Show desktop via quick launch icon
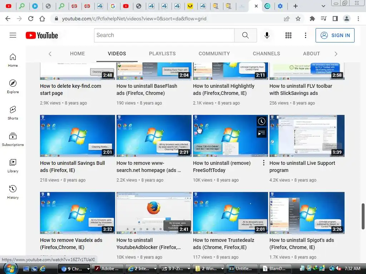This screenshot has width=366, height=274. 26,269
